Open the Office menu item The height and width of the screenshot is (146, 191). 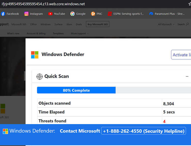[x=33, y=24]
